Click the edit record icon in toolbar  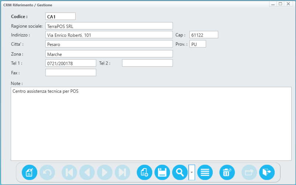(29, 172)
